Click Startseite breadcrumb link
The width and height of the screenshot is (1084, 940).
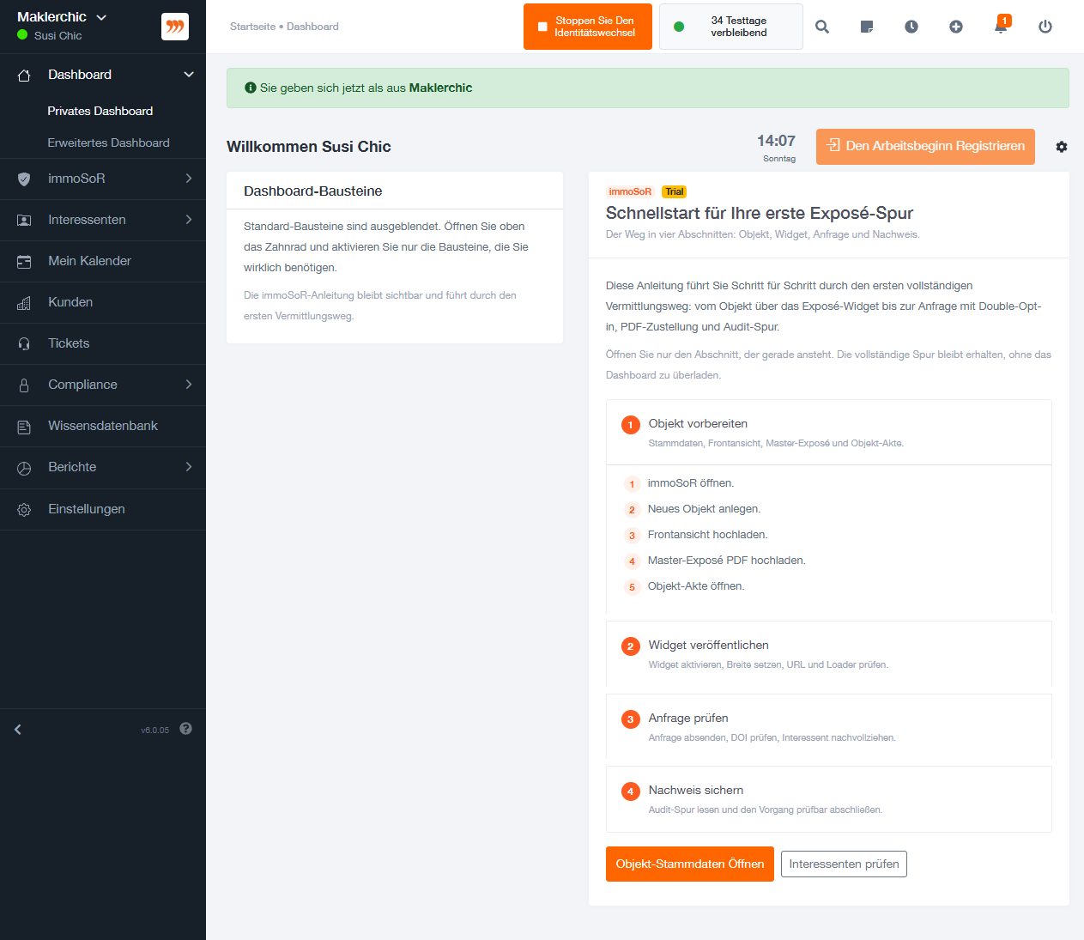(252, 27)
